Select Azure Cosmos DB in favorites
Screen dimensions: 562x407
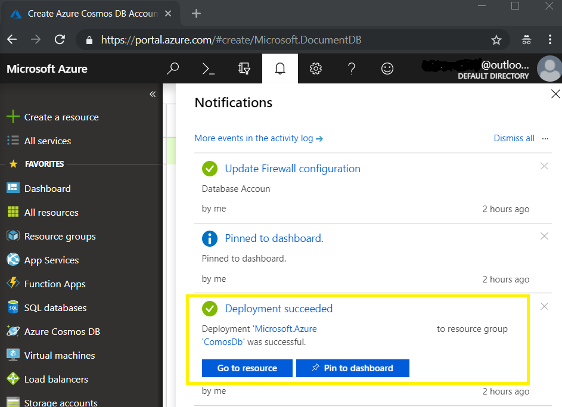pos(61,331)
